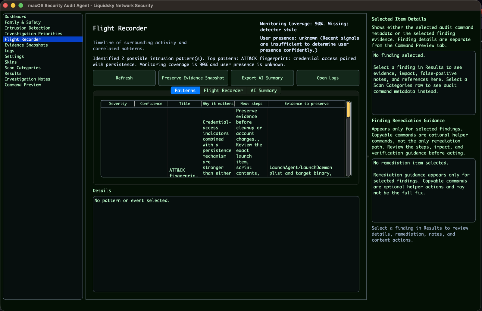Sort by the Severity column header
The width and height of the screenshot is (482, 311).
(x=118, y=104)
